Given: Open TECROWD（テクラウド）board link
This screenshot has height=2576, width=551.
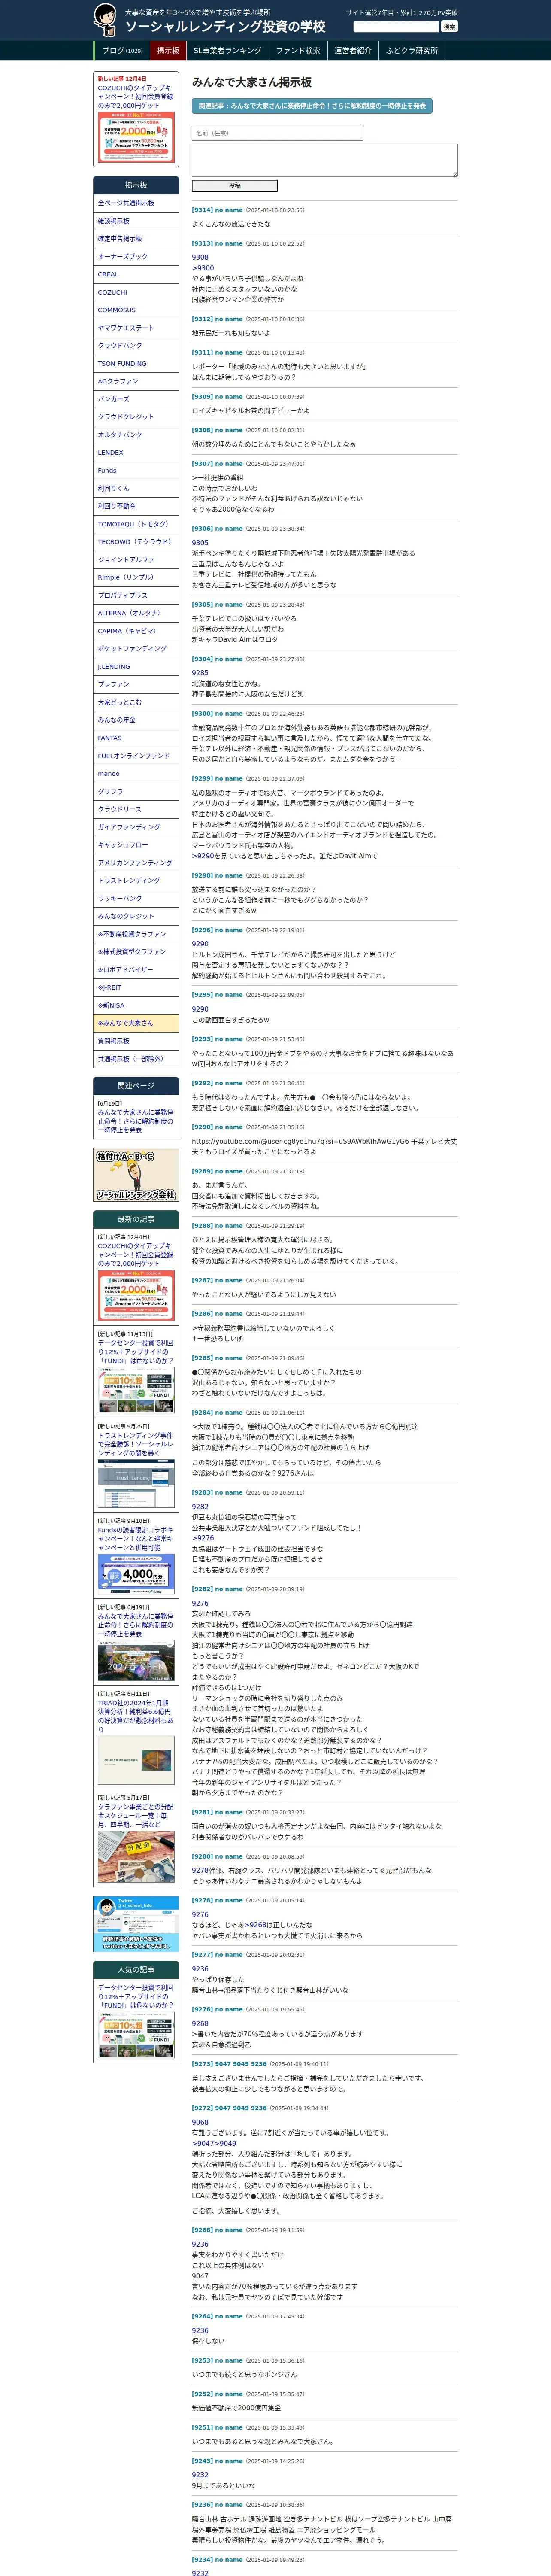Looking at the screenshot, I should [136, 542].
